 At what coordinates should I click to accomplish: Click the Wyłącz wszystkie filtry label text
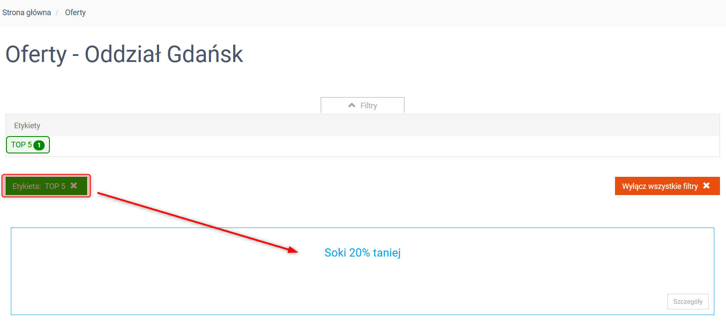coord(660,186)
